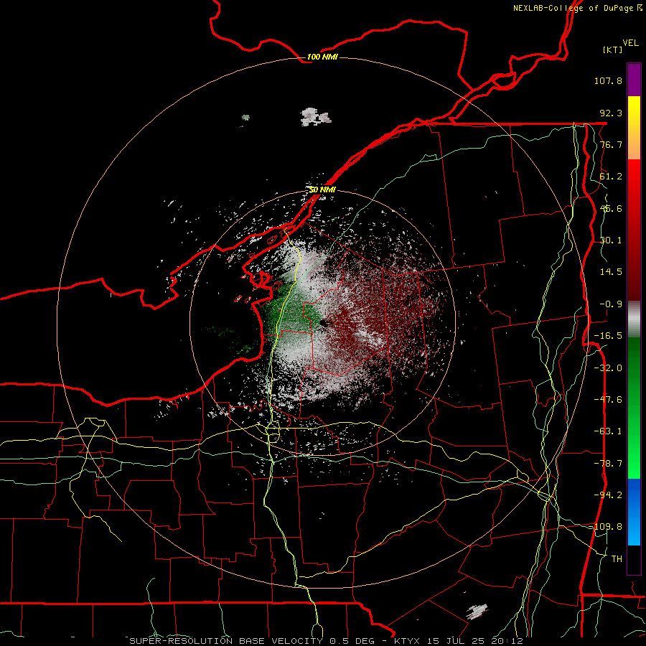This screenshot has width=646, height=646.
Task: Select the 92.3 velocity scale value
Action: 611,113
